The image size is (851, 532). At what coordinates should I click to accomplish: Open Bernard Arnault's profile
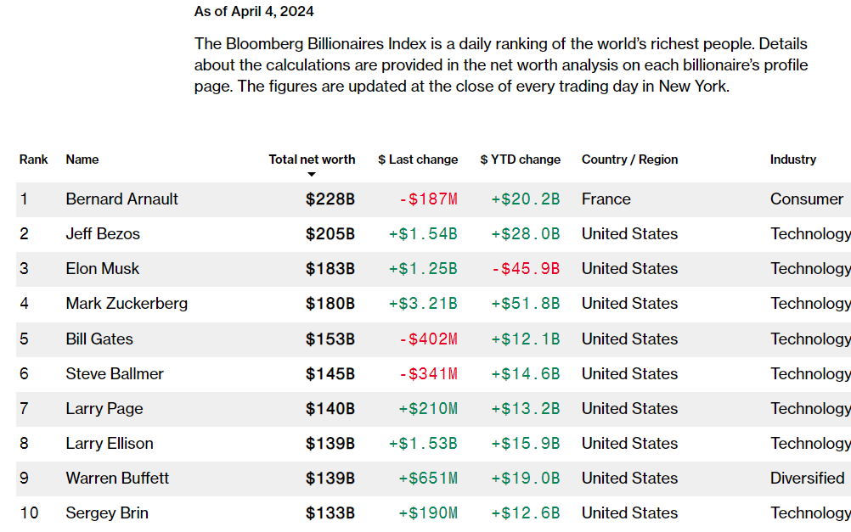pos(122,199)
